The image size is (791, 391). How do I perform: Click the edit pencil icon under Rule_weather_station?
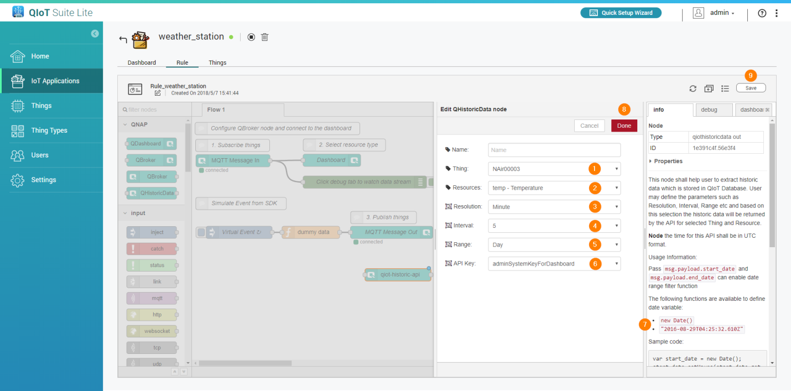click(x=158, y=93)
